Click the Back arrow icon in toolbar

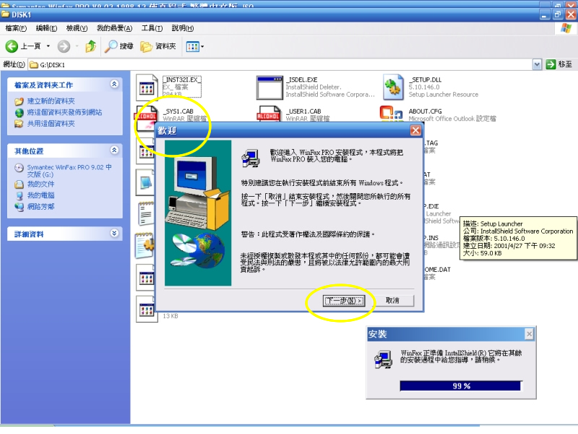[x=12, y=46]
